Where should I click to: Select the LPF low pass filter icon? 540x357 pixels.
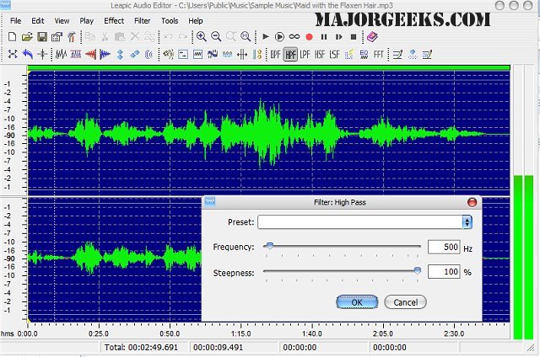[x=306, y=54]
